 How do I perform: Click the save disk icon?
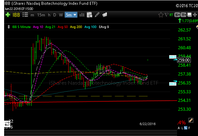(189, 15)
